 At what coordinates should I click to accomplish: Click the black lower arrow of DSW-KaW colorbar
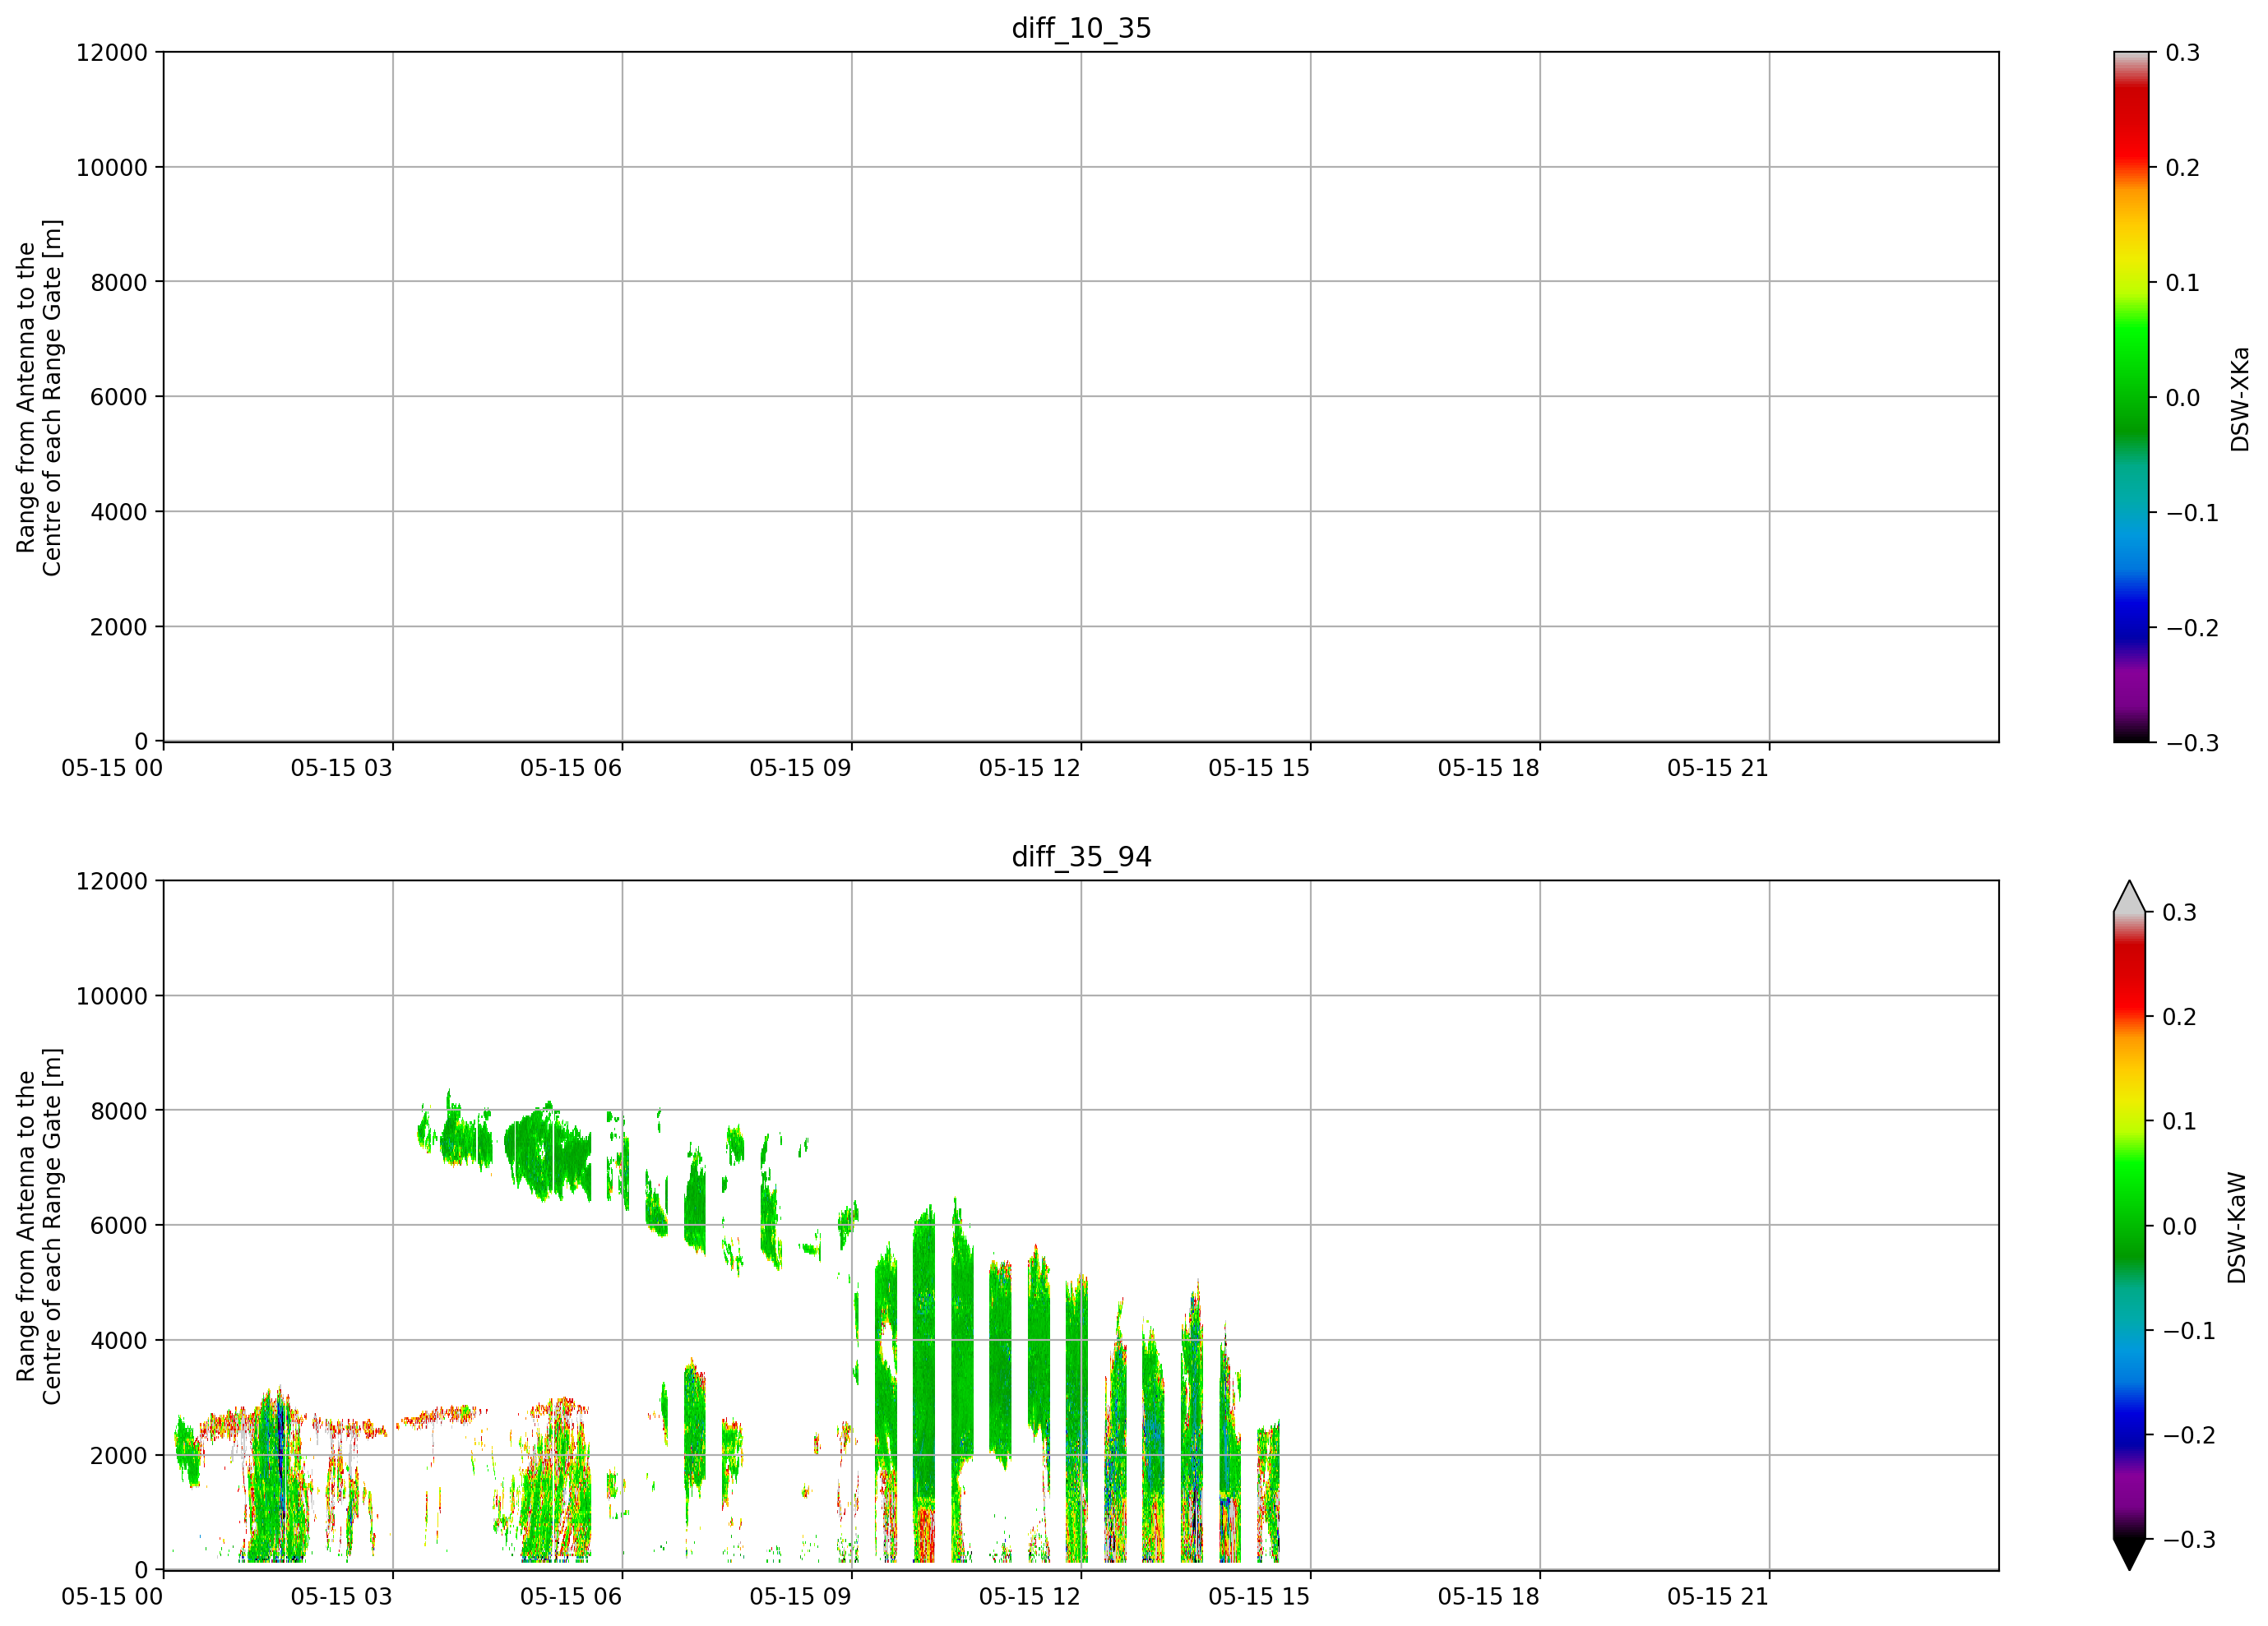click(x=2130, y=1554)
